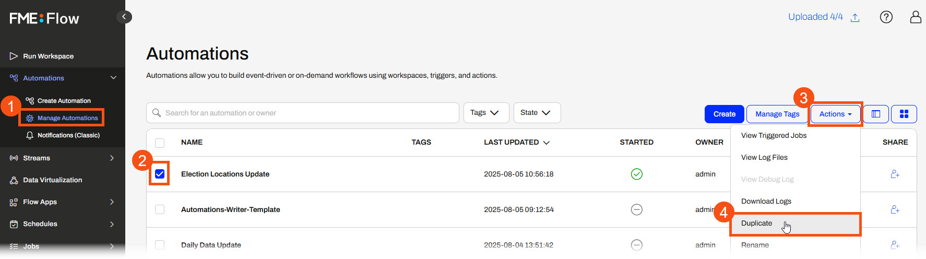Focus the automation search field
This screenshot has height=259, width=926.
coord(303,113)
